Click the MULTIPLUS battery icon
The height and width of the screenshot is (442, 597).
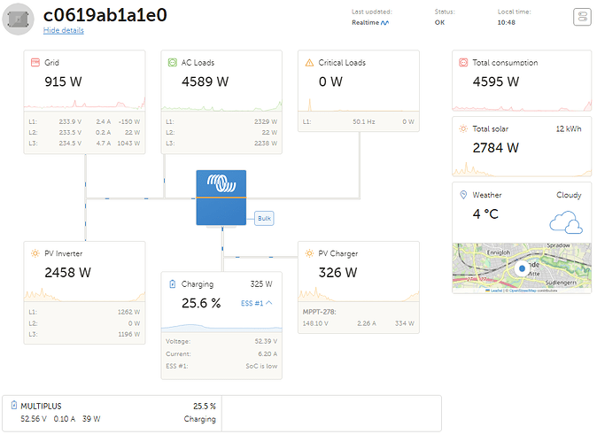(x=14, y=405)
